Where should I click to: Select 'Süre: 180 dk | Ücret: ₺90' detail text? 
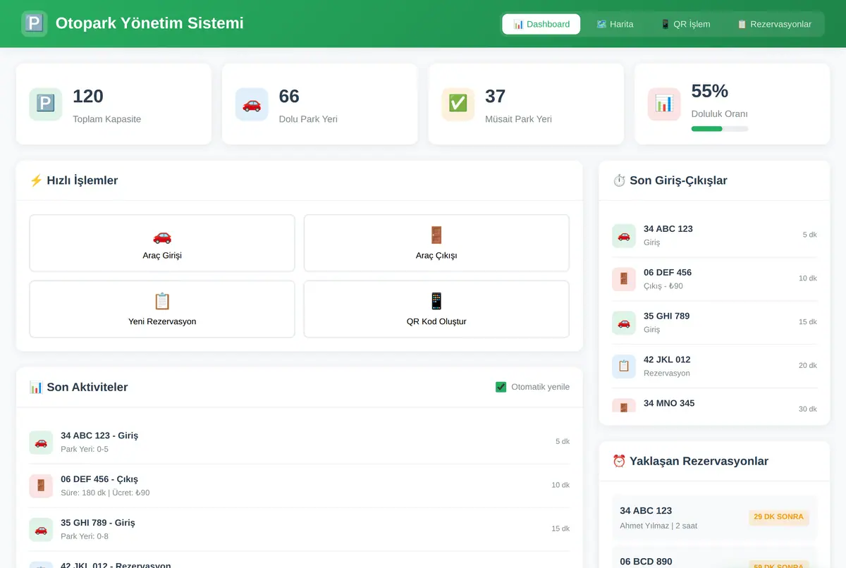click(105, 493)
